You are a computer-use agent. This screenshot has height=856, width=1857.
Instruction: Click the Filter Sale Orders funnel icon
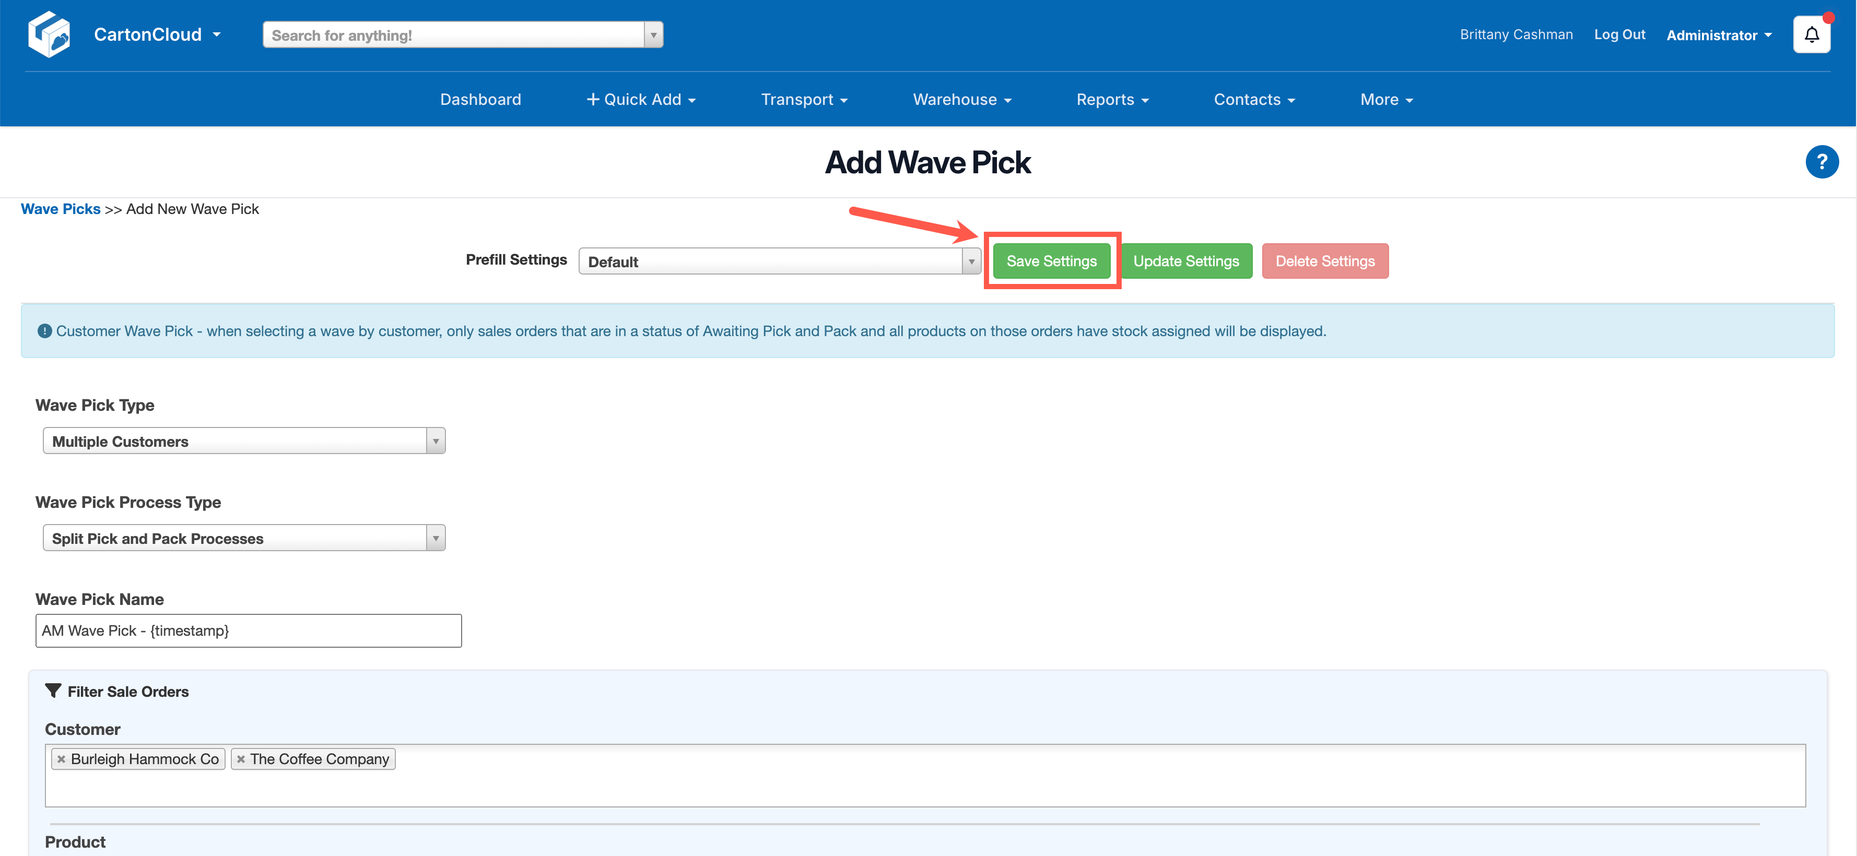(x=53, y=690)
